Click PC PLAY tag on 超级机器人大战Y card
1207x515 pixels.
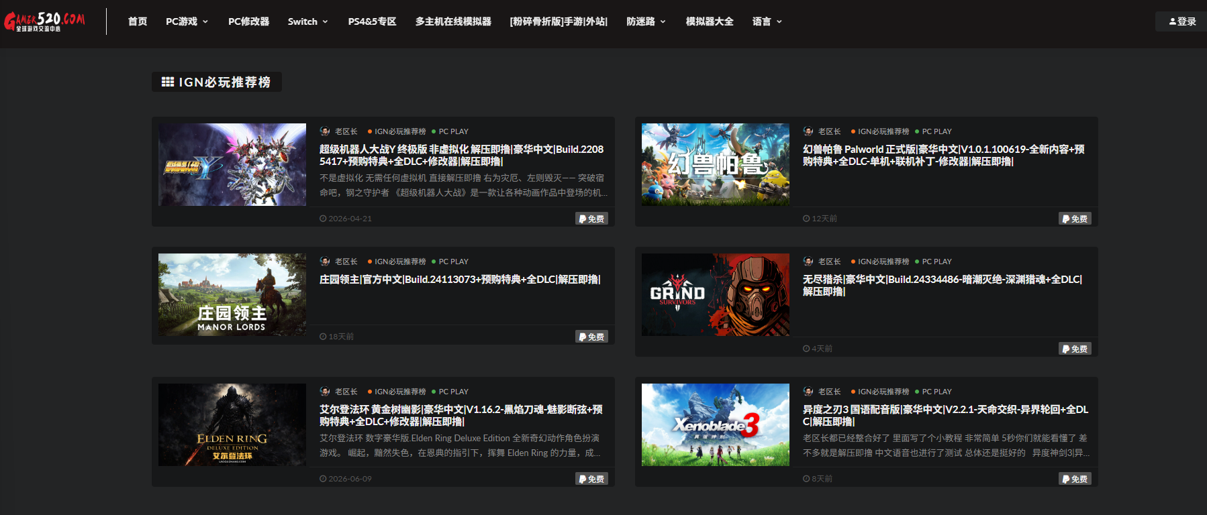(450, 131)
